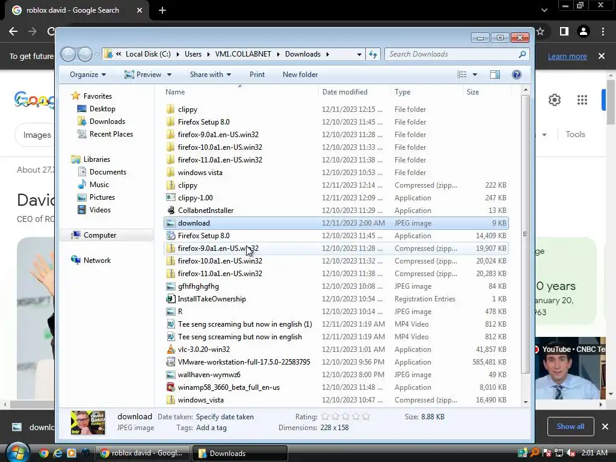616x462 pixels.
Task: Click New folder in the toolbar
Action: (300, 75)
